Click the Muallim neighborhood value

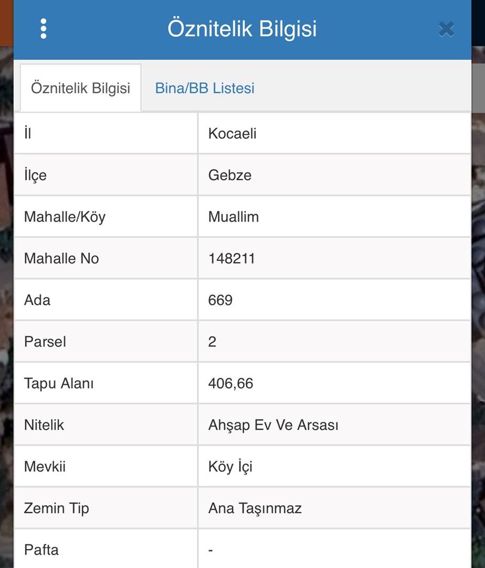coord(234,217)
